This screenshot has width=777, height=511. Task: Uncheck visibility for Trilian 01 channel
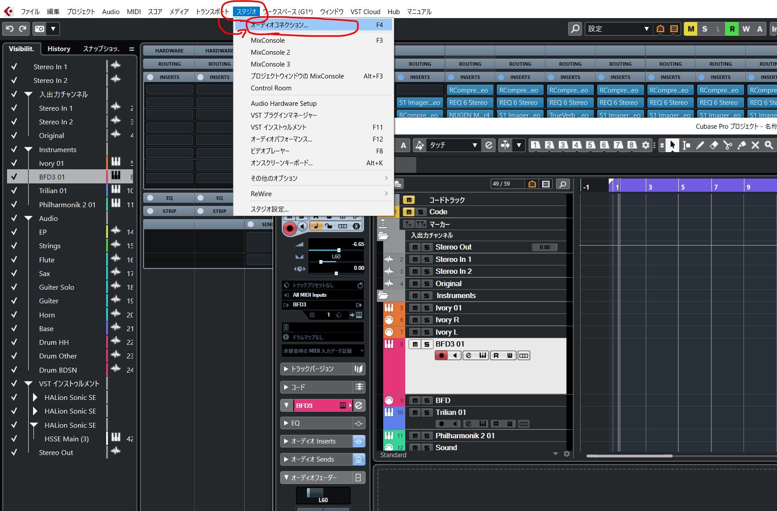click(14, 190)
